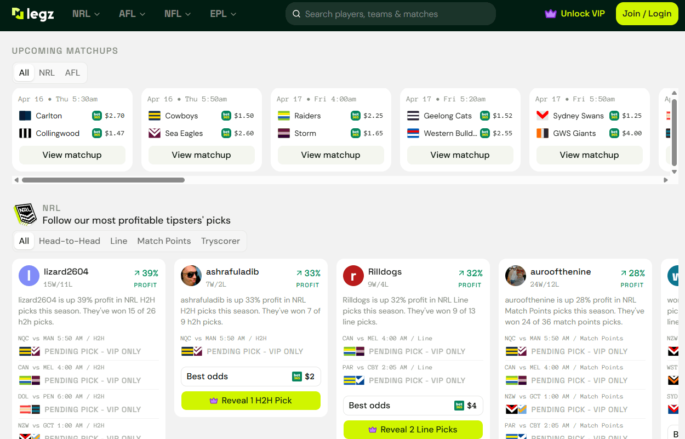685x439 pixels.
Task: View matchup for Raiders vs Storm
Action: click(330, 155)
